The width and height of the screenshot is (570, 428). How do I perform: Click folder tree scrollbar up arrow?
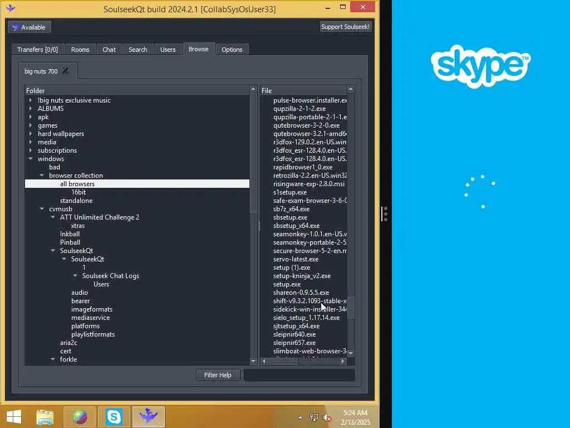tap(253, 89)
